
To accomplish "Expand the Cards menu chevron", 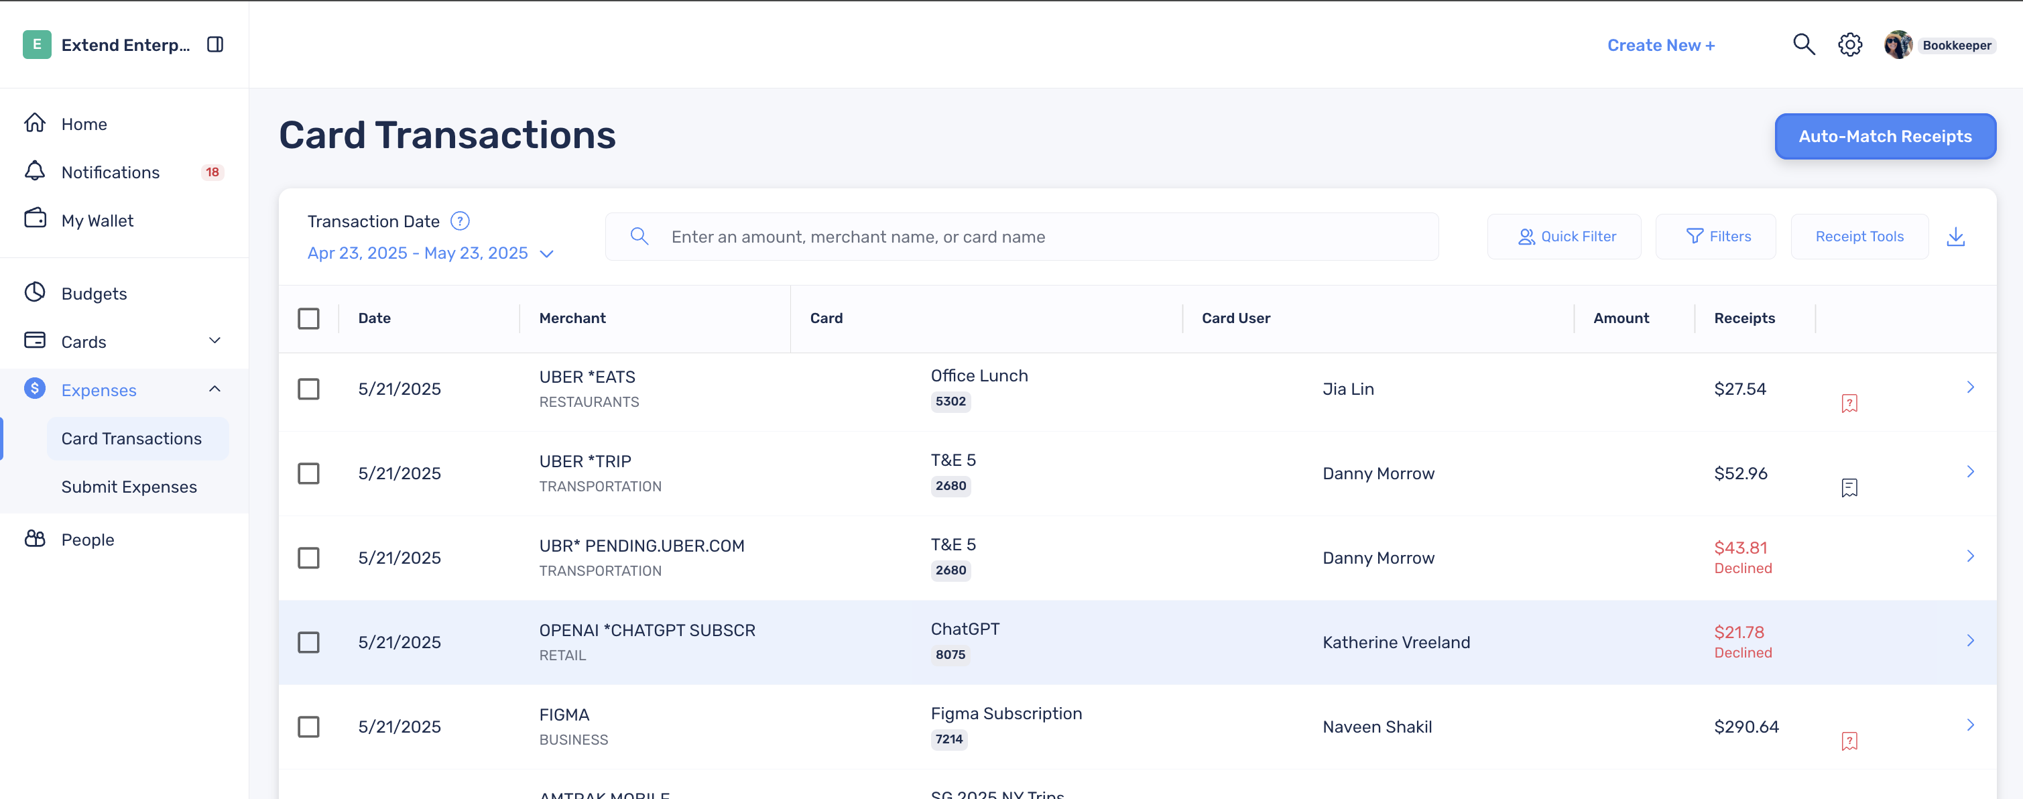I will [x=214, y=341].
